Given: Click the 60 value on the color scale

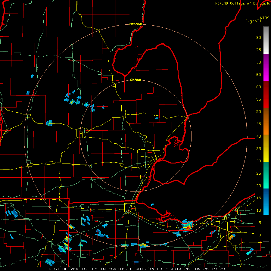Looking at the screenshot, I should 259,87.
